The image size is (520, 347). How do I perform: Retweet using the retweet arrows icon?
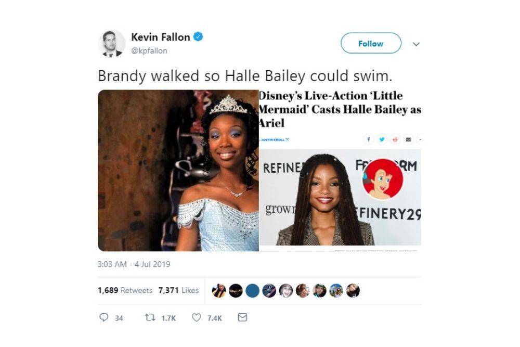(150, 317)
